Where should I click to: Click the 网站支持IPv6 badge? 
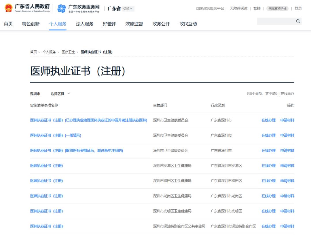[x=278, y=9]
